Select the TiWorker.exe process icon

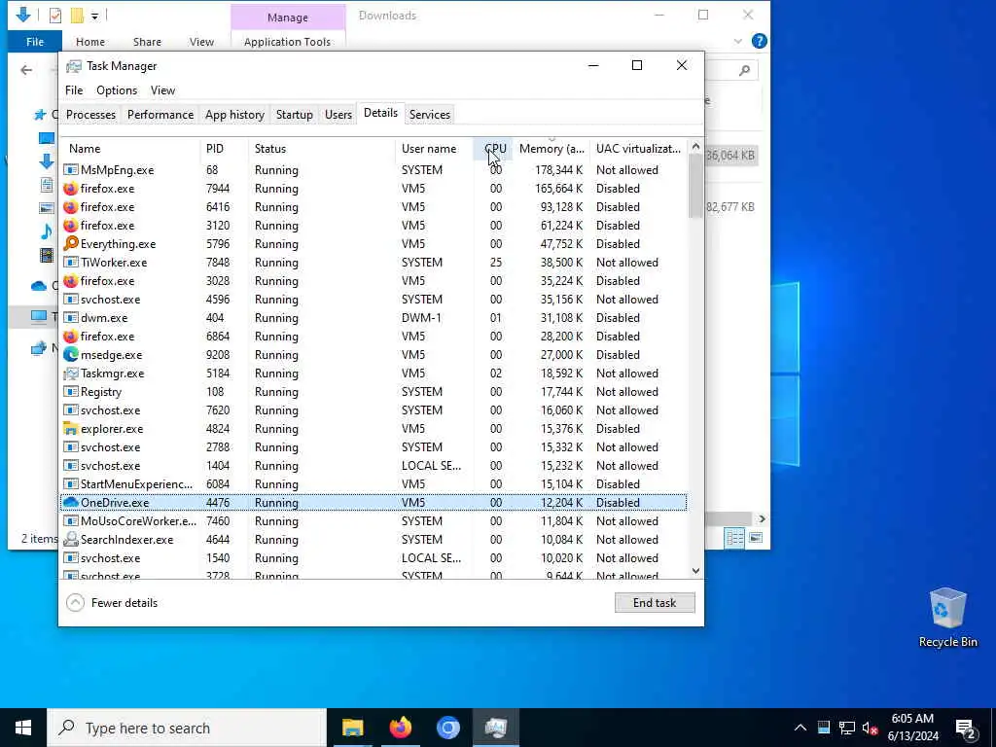(x=70, y=263)
